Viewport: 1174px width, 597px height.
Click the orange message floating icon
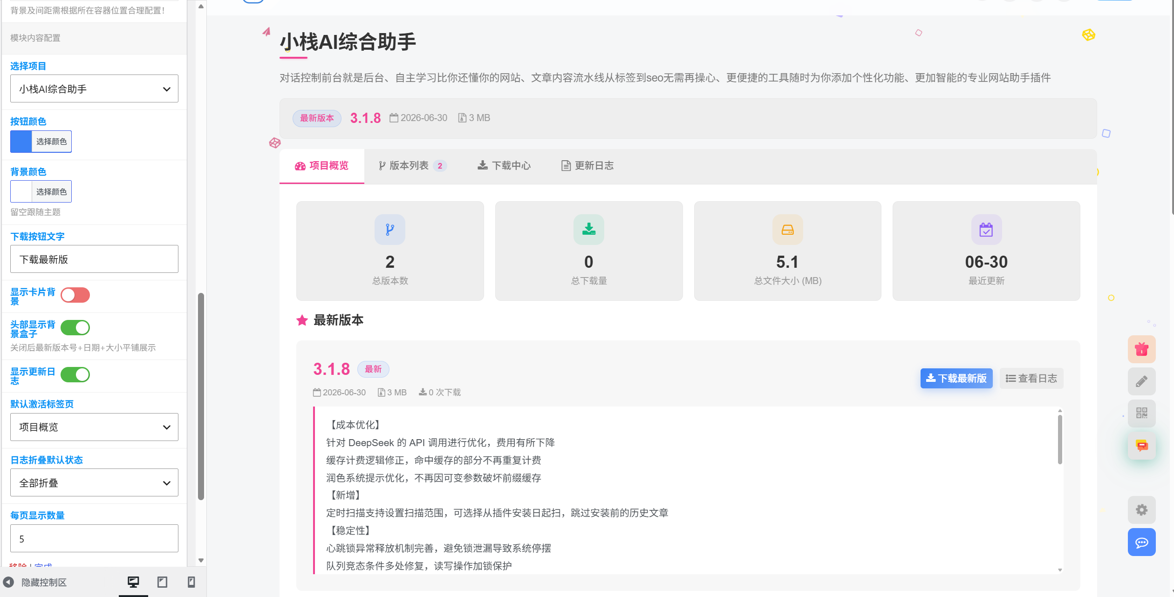pos(1141,446)
